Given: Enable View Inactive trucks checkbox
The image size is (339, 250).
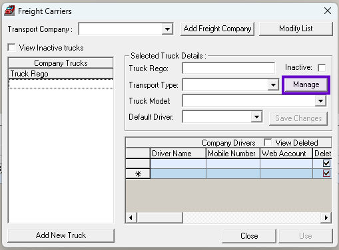Looking at the screenshot, I should [x=11, y=47].
